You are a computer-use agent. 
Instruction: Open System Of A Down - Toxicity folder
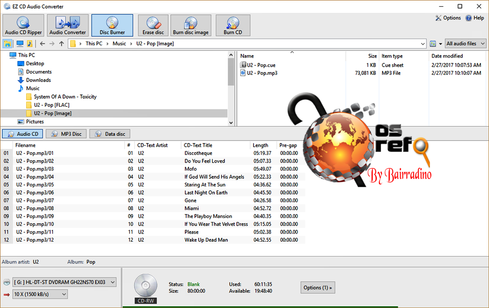(65, 97)
